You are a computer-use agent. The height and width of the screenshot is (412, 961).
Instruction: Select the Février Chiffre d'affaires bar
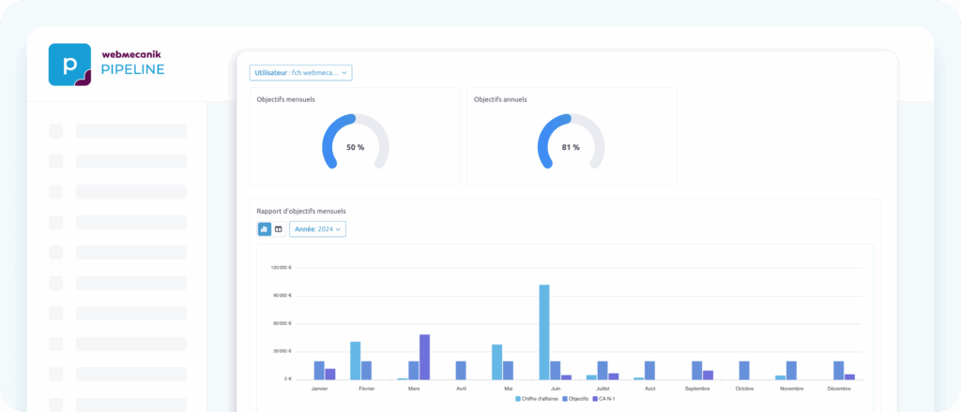pyautogui.click(x=356, y=360)
